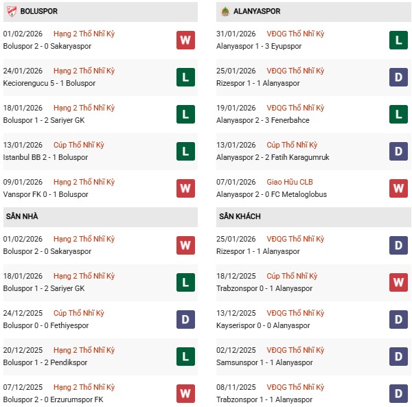
Task: Click the W badge for FC Metaloglobus match
Action: (399, 188)
